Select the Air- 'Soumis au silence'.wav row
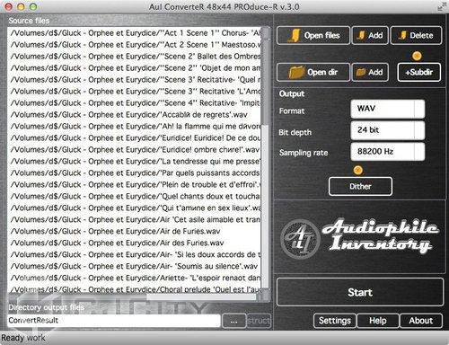Screen dimensions: 449x345 (x=134, y=267)
